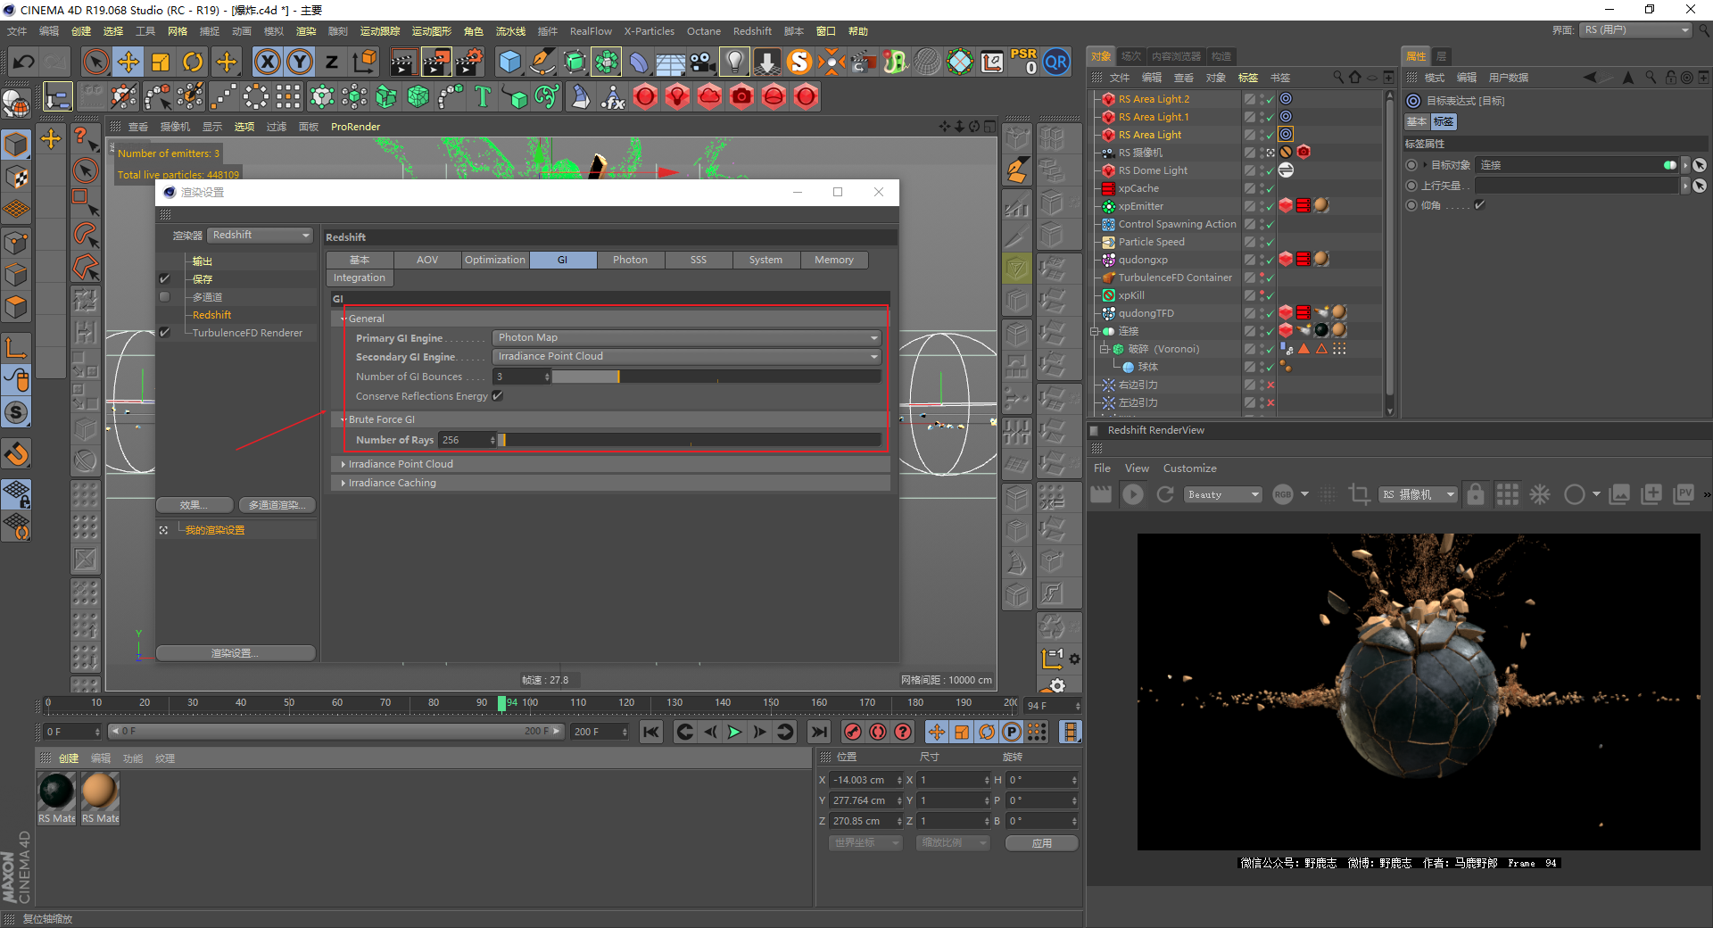Click the Number of GI Bounces slider
This screenshot has width=1713, height=928.
pyautogui.click(x=716, y=377)
